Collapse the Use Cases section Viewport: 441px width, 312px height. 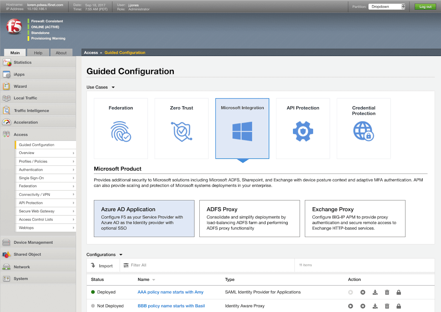point(113,87)
